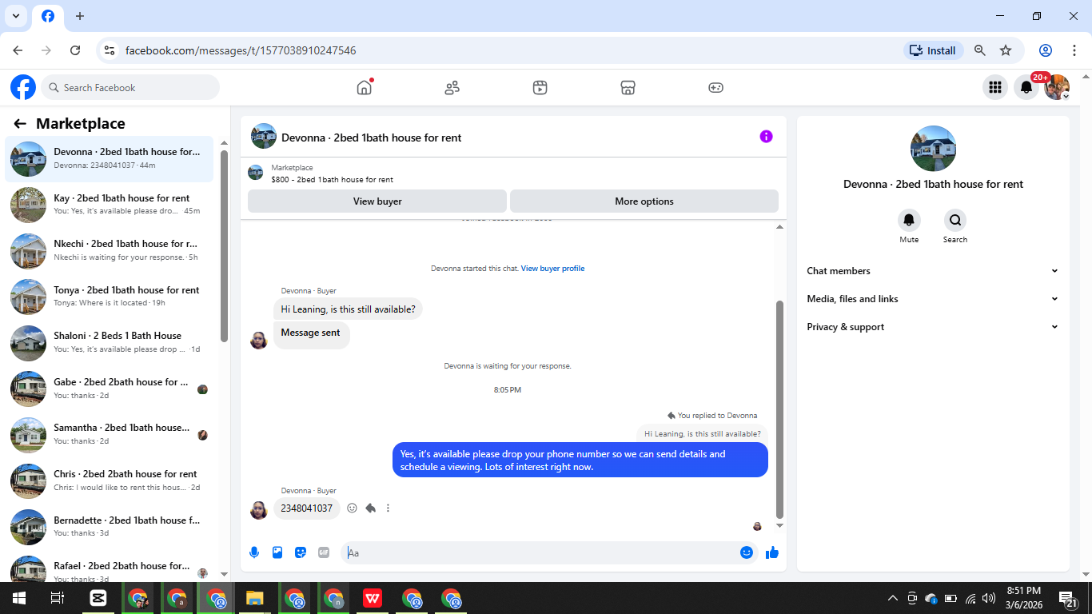Screen dimensions: 1092x614
Task: Open the Video (Watch) icon
Action: [540, 87]
